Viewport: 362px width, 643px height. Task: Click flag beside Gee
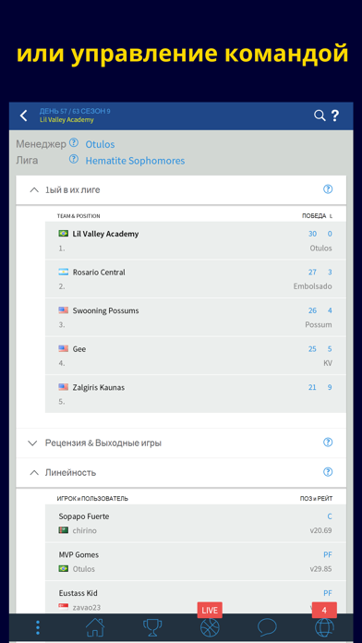pyautogui.click(x=63, y=348)
